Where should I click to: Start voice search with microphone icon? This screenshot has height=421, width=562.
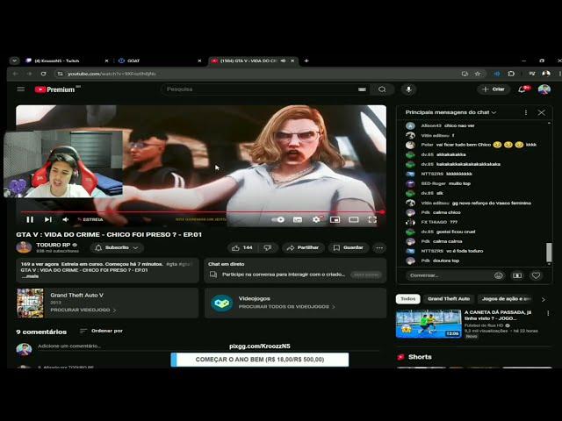(x=408, y=89)
